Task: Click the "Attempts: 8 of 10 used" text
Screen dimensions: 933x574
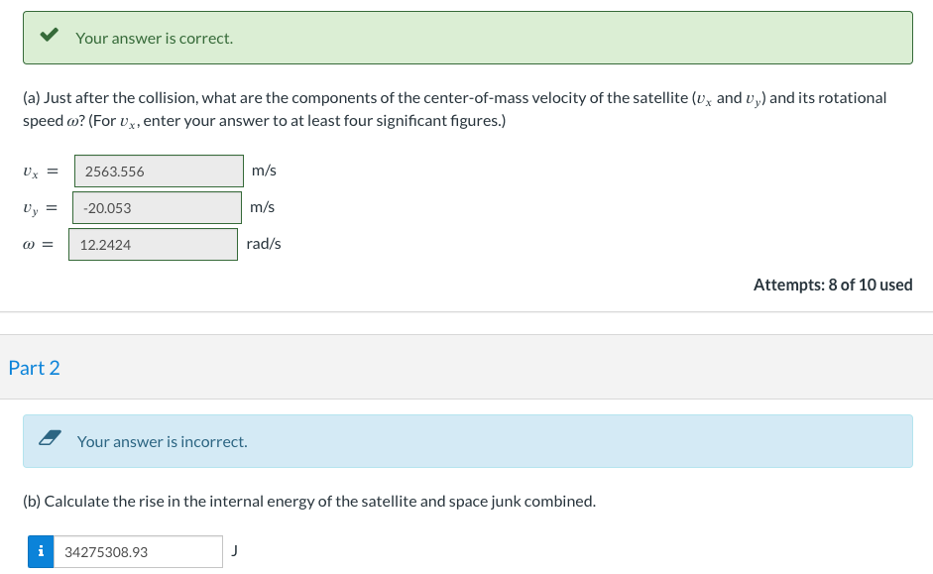Action: [x=833, y=285]
